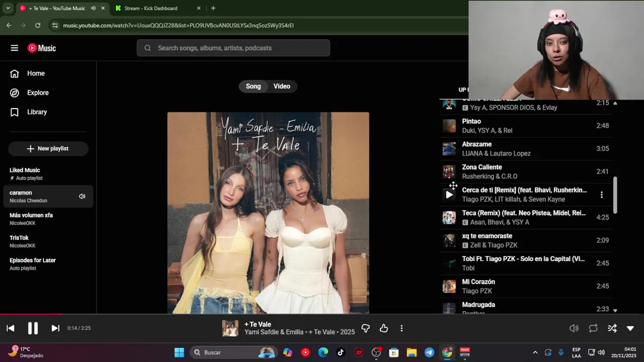
Task: Open the hamburger guide menu
Action: 15,48
